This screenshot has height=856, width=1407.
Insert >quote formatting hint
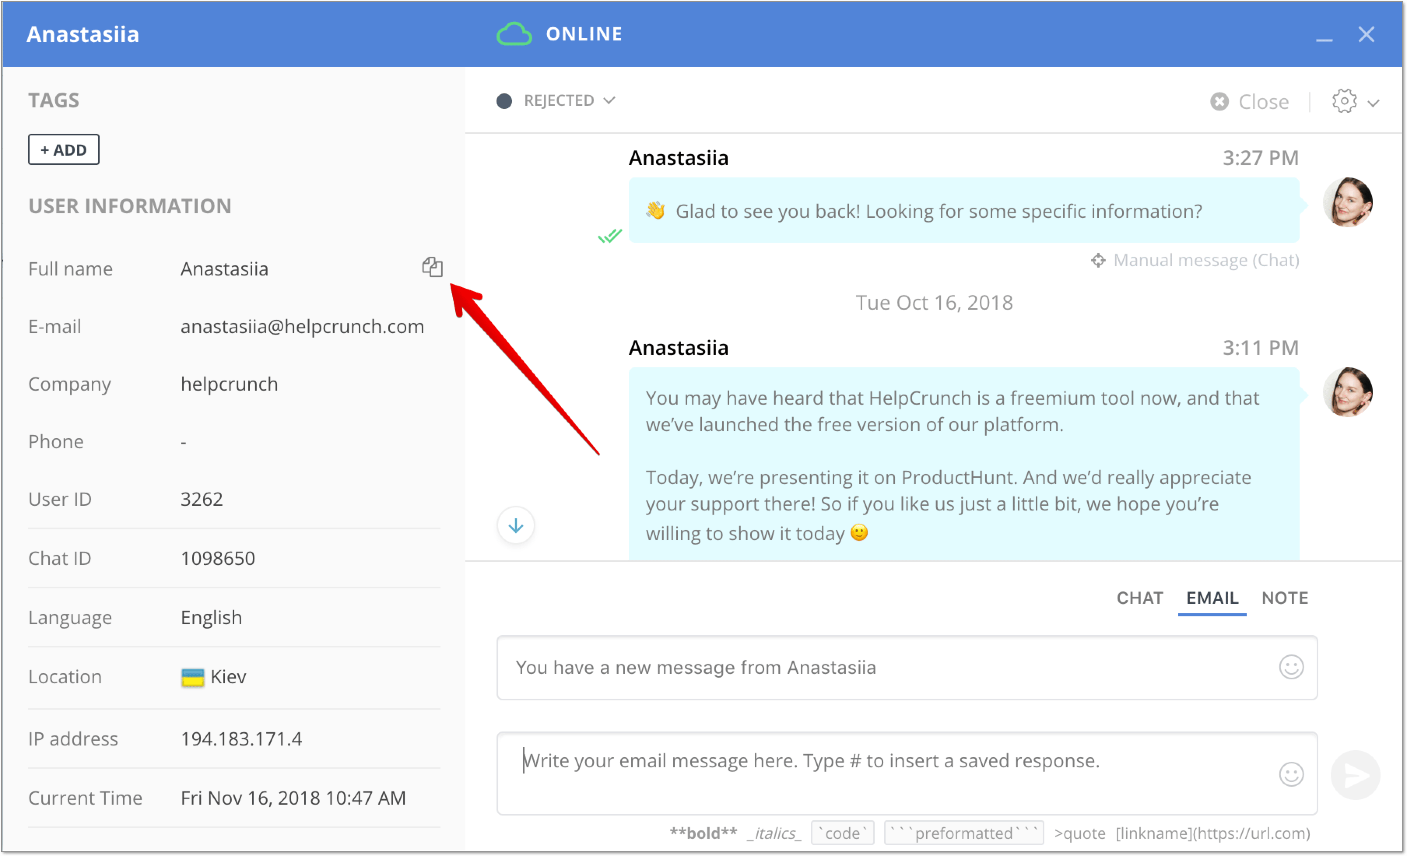(1079, 833)
